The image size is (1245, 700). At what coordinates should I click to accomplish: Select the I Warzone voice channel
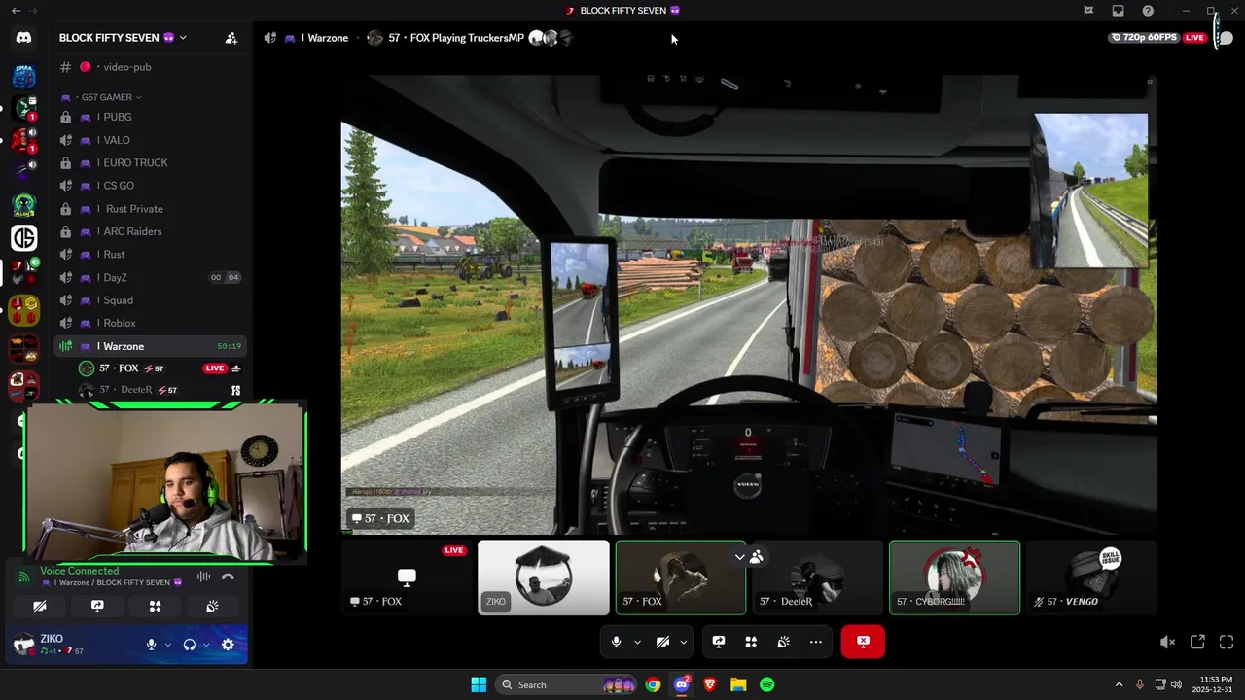click(x=151, y=346)
